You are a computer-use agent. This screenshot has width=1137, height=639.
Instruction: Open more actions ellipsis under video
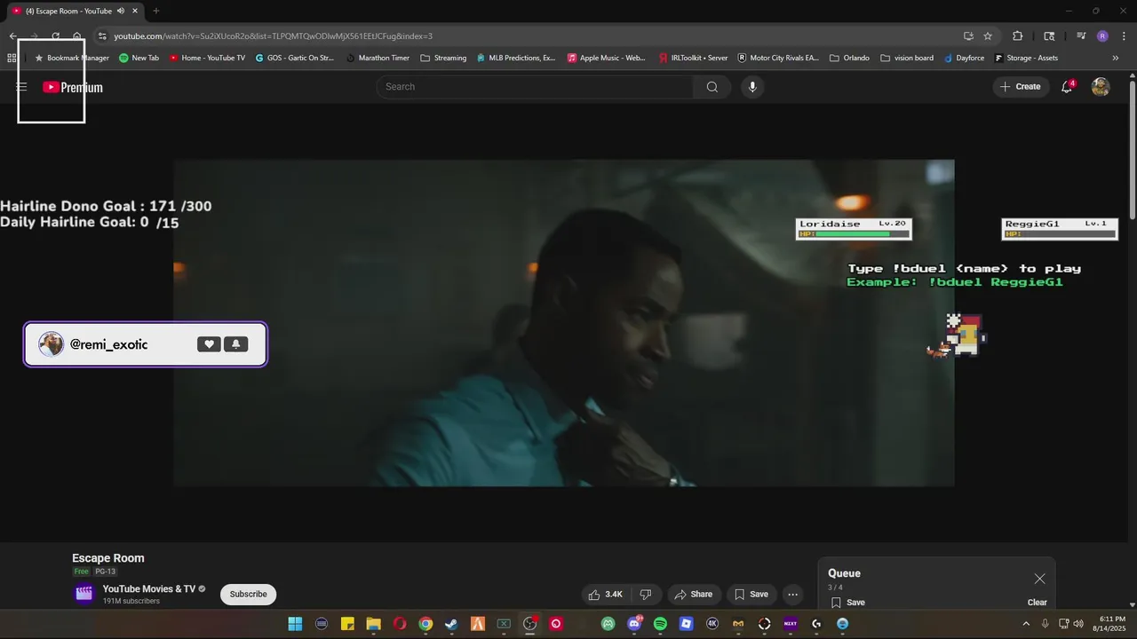point(793,595)
